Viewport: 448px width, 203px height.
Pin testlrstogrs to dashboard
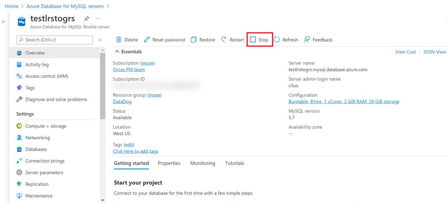[87, 18]
